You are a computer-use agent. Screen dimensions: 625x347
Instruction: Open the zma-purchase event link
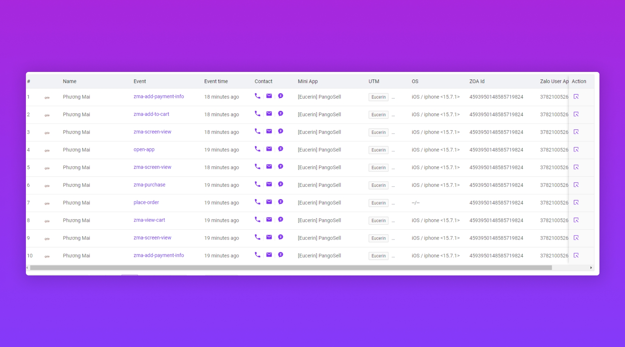(149, 185)
